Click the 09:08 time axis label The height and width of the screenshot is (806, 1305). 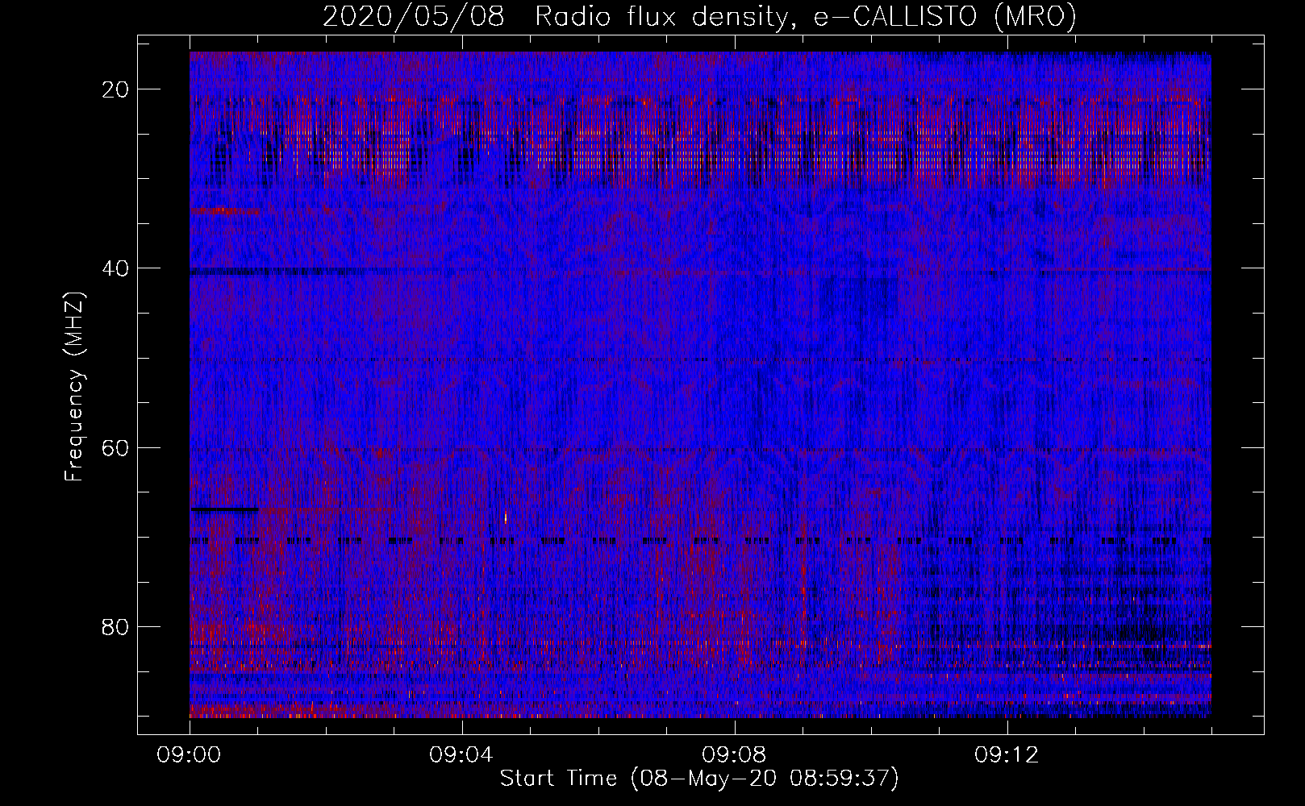coord(735,755)
